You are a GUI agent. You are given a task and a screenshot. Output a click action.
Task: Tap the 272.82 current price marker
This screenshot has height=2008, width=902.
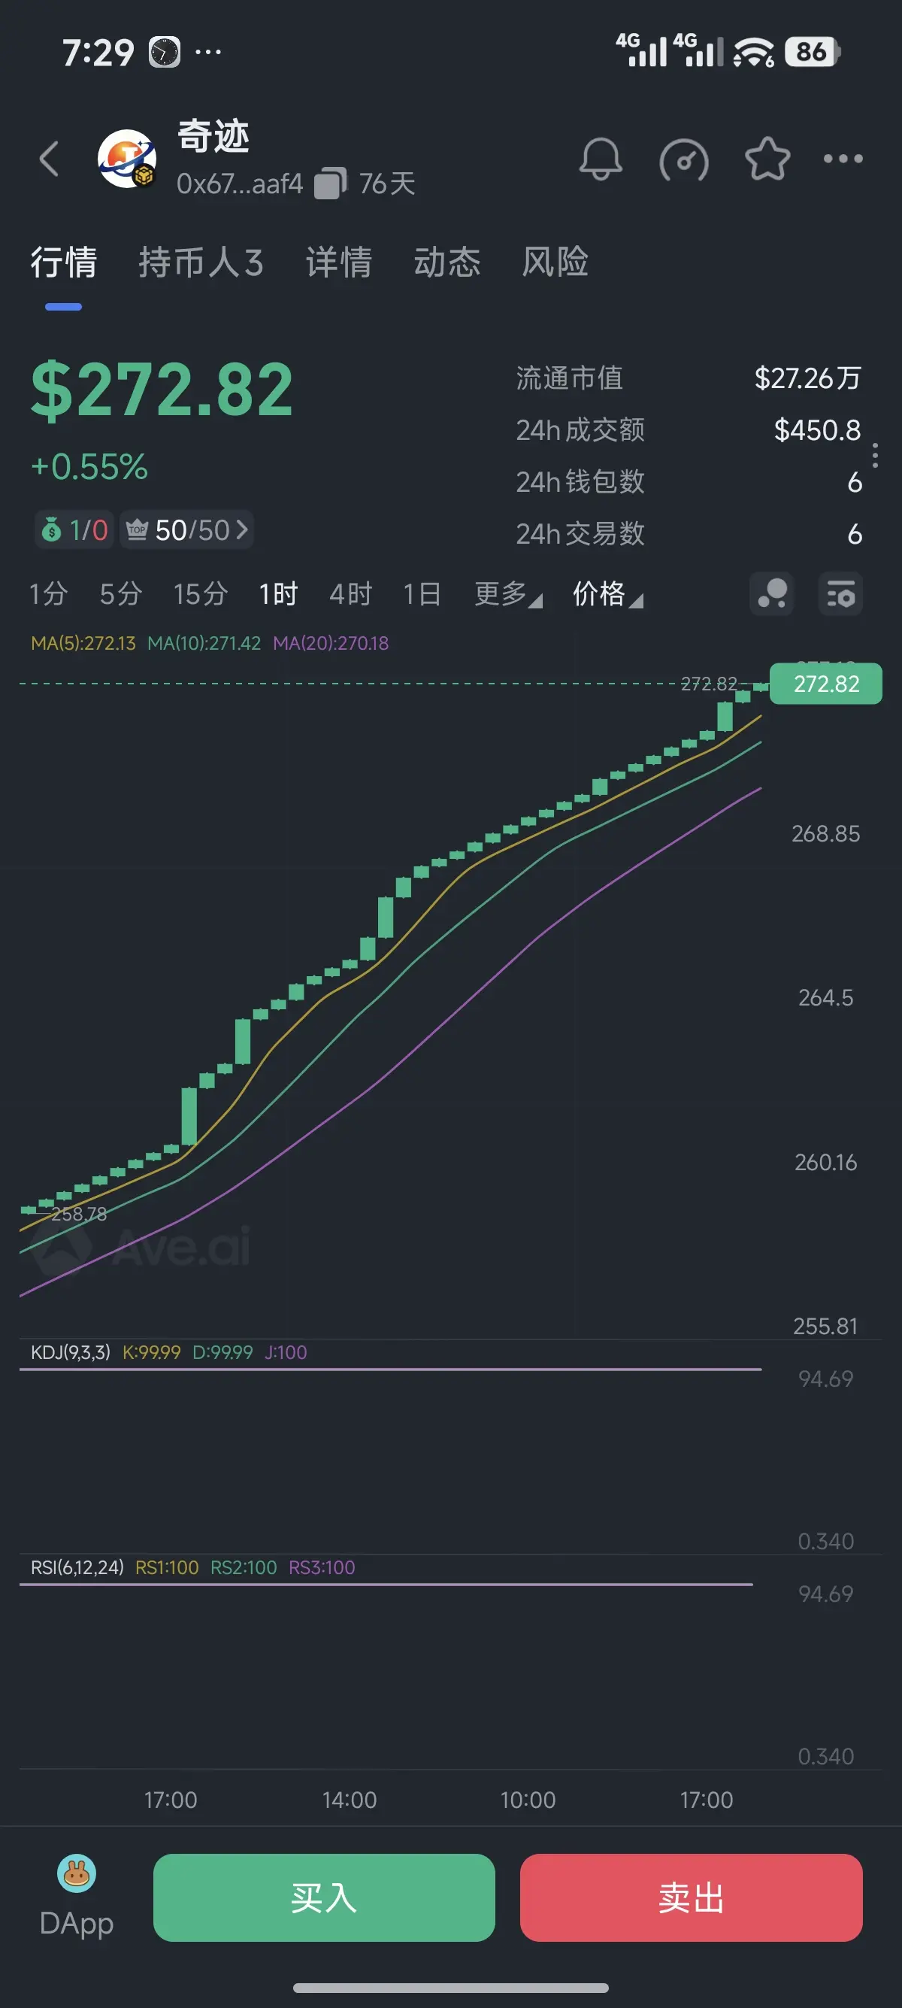[825, 684]
